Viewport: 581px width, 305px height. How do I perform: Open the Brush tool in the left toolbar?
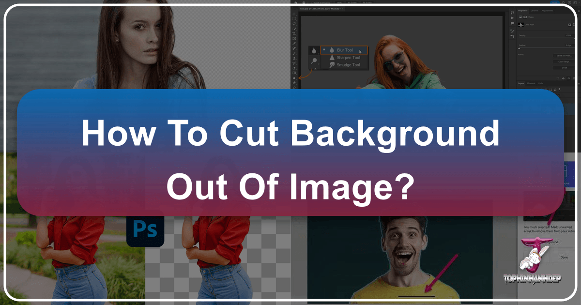click(294, 54)
